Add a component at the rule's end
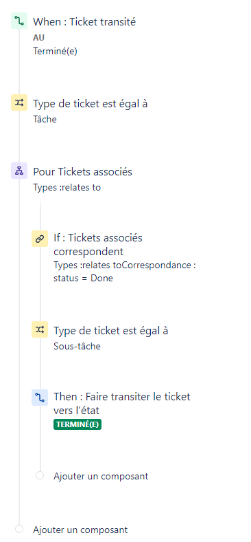 pyautogui.click(x=80, y=530)
